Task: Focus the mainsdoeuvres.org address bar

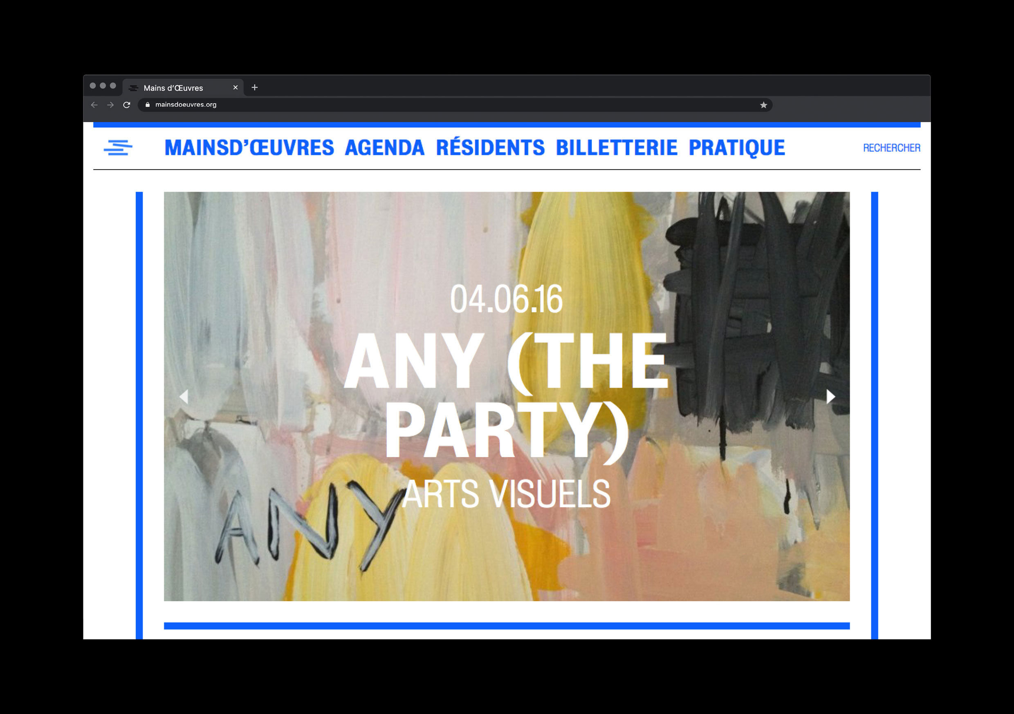Action: point(455,105)
